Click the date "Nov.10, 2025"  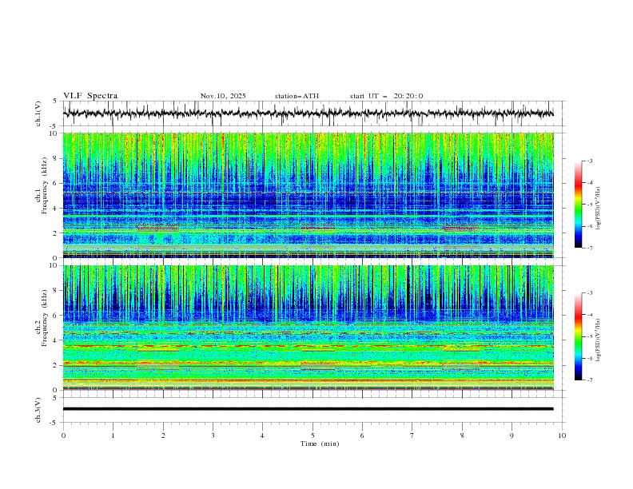[x=223, y=96]
